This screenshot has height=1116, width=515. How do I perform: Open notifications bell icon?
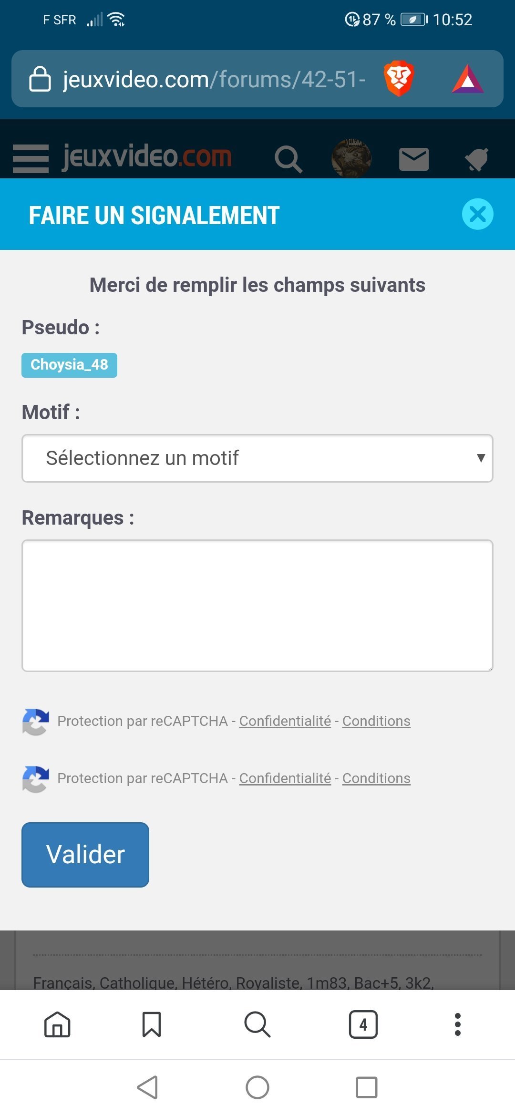point(477,159)
